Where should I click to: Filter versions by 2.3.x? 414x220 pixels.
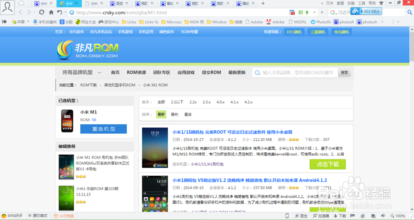click(207, 102)
